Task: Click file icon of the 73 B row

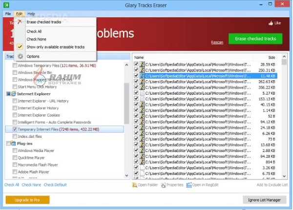Action: click(142, 139)
